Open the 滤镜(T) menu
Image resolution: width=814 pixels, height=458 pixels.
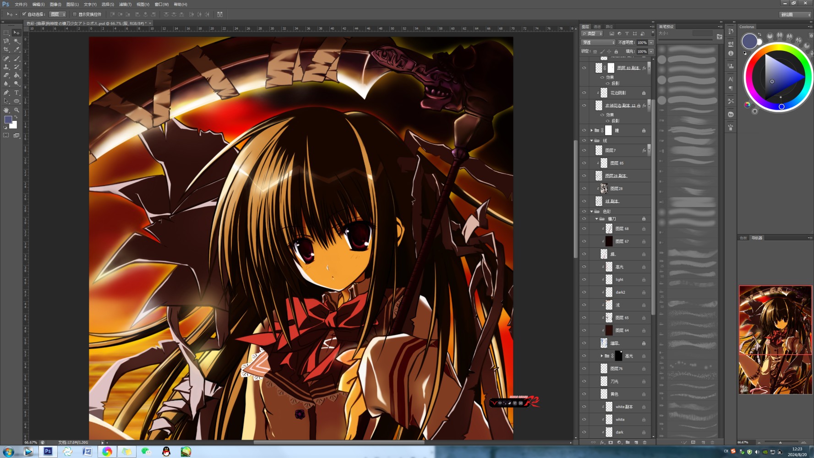pyautogui.click(x=125, y=4)
